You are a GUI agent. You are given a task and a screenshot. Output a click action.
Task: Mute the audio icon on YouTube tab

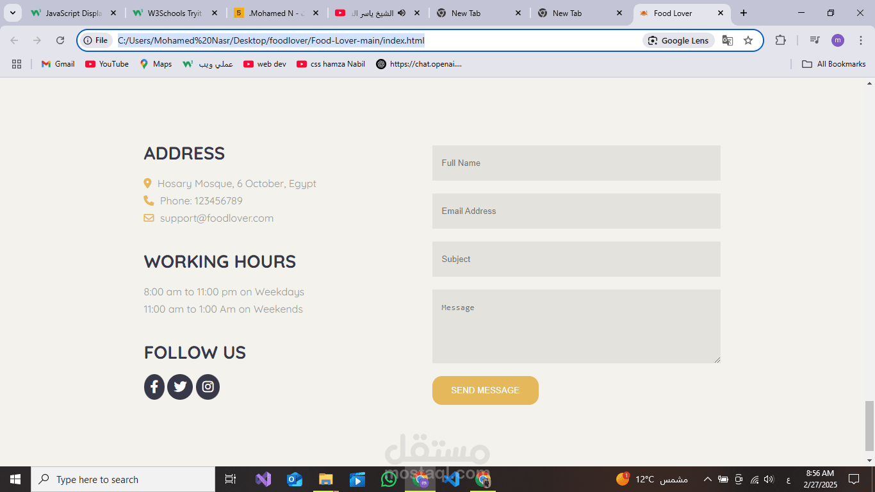pyautogui.click(x=402, y=13)
